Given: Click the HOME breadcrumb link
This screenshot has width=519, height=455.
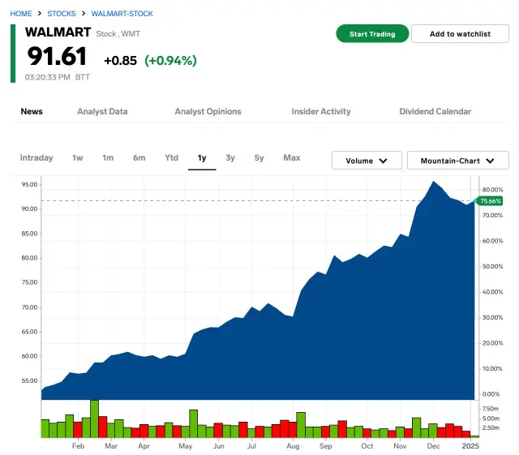Looking at the screenshot, I should pyautogui.click(x=21, y=14).
